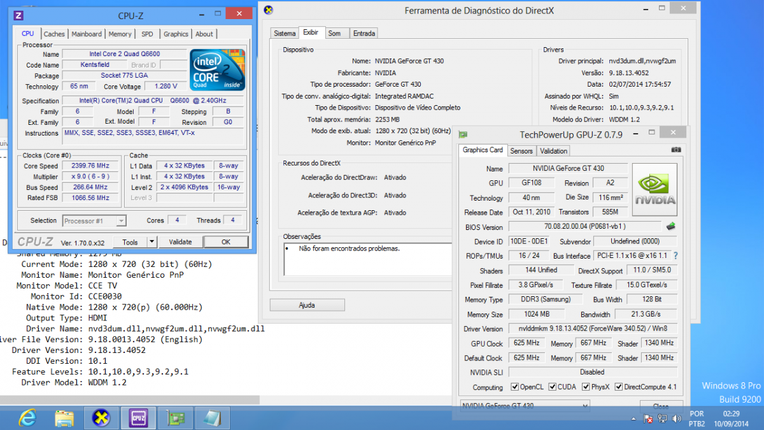Show hidden system tray icons arrow

pos(634,419)
